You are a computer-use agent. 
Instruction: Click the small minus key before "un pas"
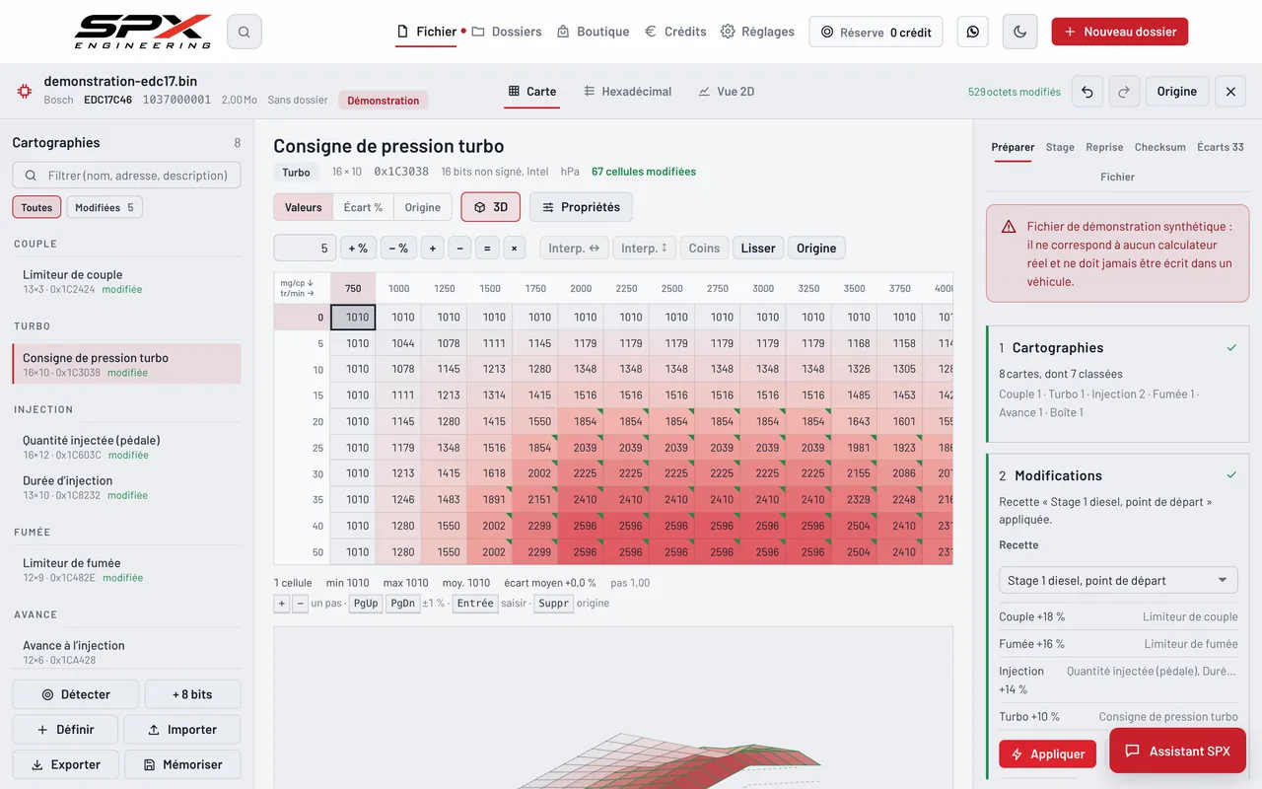point(300,604)
